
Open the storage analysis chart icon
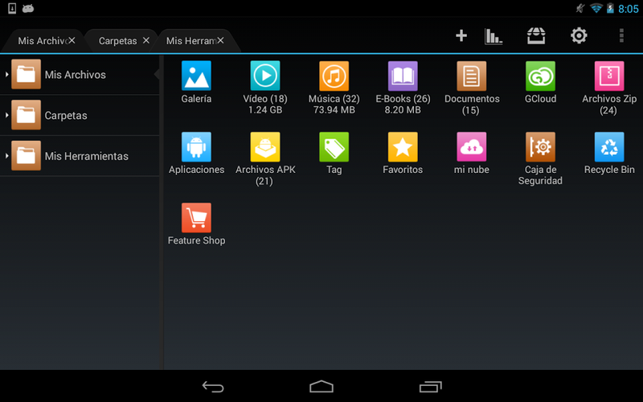(494, 36)
